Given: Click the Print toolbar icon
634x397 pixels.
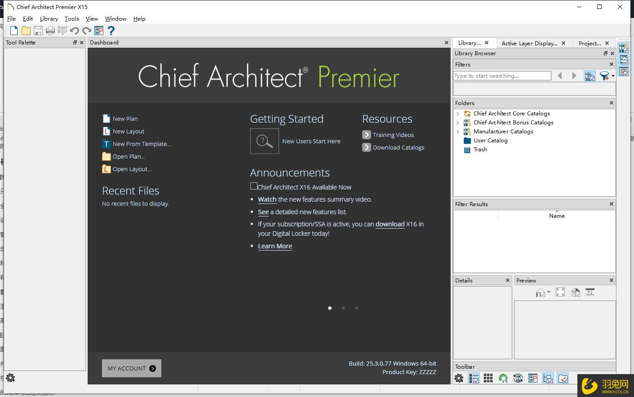Looking at the screenshot, I should click(50, 31).
